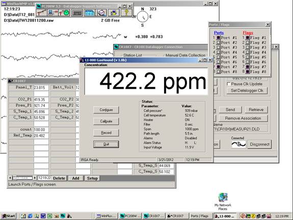The width and height of the screenshot is (293, 220).
Task: Toggle Flag #3 checkbox
Action: coord(248,47)
